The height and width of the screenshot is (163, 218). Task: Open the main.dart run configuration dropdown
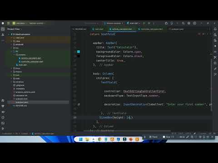(x=134, y=23)
